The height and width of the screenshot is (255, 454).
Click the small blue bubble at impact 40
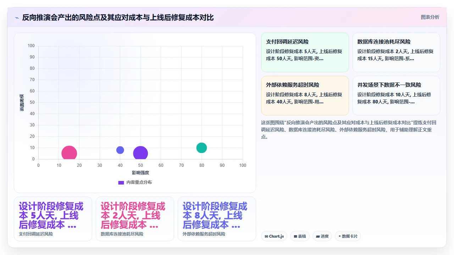tap(120, 150)
